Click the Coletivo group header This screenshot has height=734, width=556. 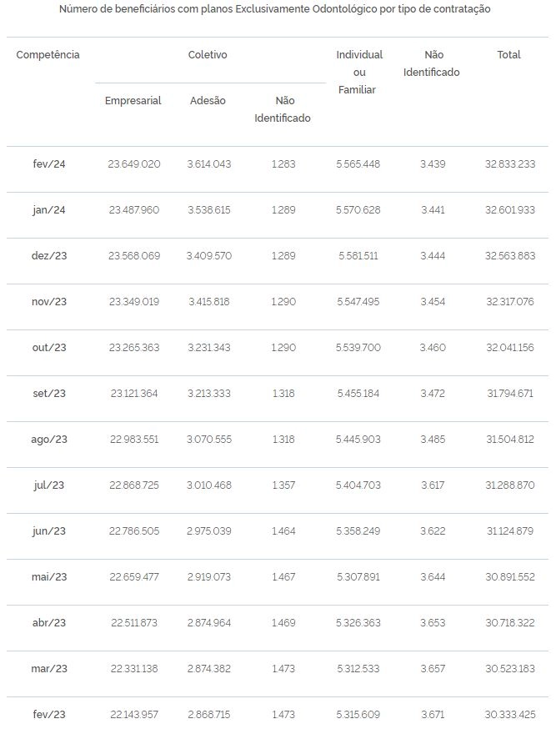[208, 55]
